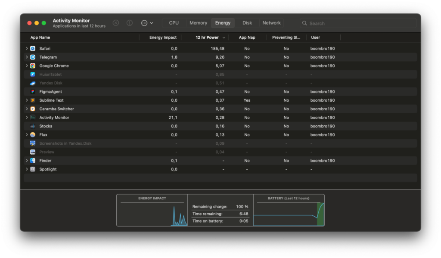
Task: Expand the Safari process disclosure arrow
Action: (27, 49)
